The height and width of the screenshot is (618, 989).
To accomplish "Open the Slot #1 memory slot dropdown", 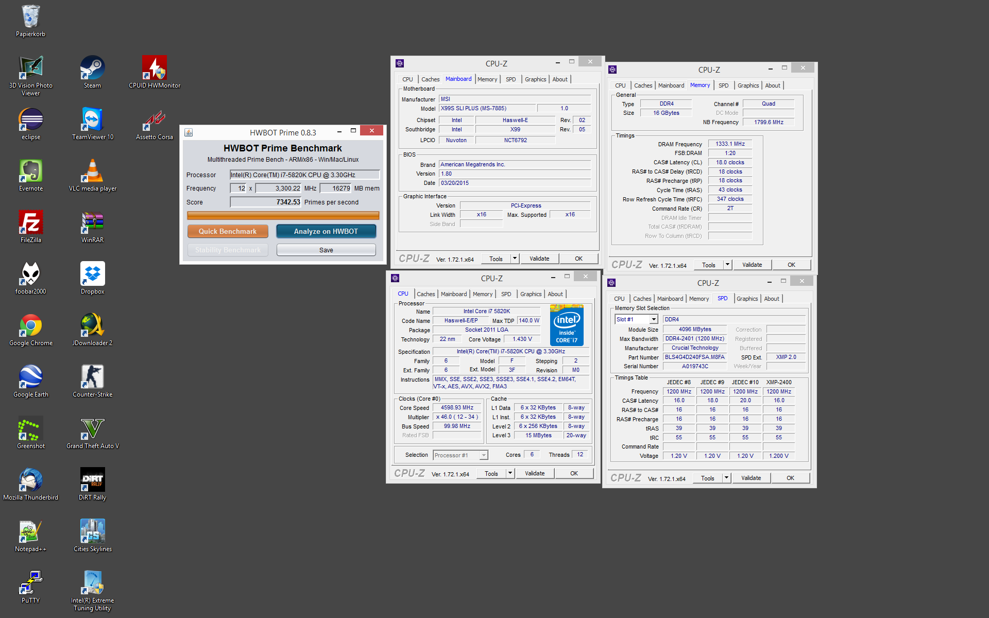I will [636, 319].
